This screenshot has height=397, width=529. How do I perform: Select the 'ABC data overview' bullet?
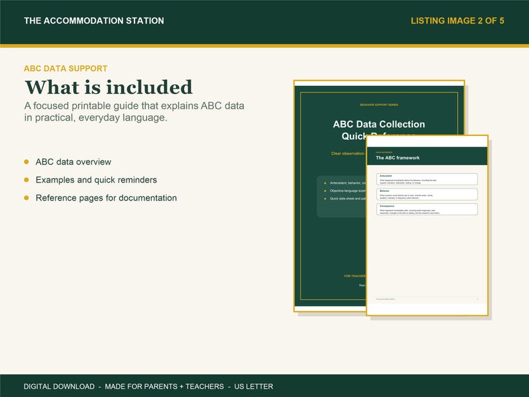73,162
